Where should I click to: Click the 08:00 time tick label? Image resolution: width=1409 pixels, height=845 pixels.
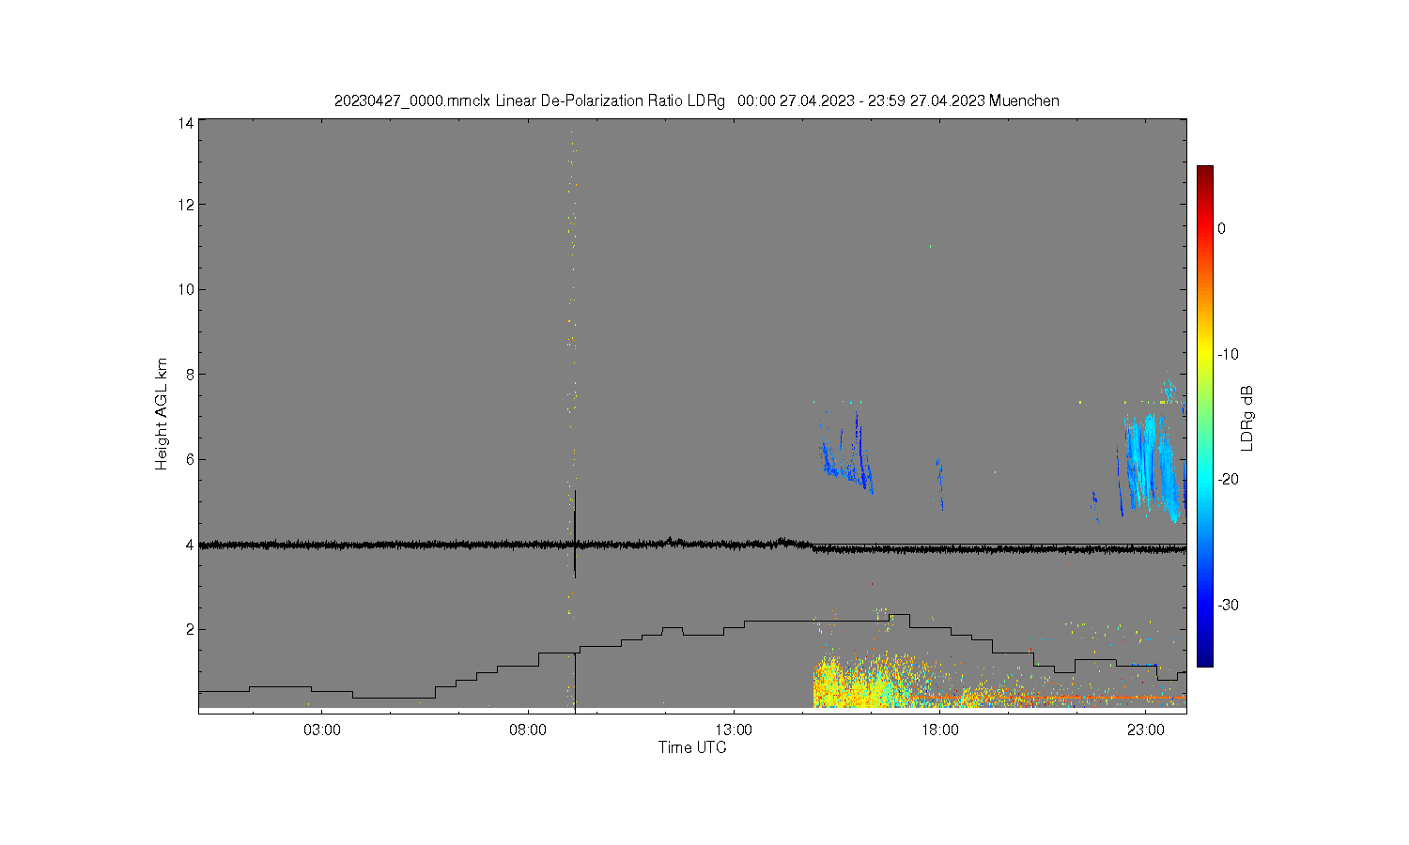[528, 730]
